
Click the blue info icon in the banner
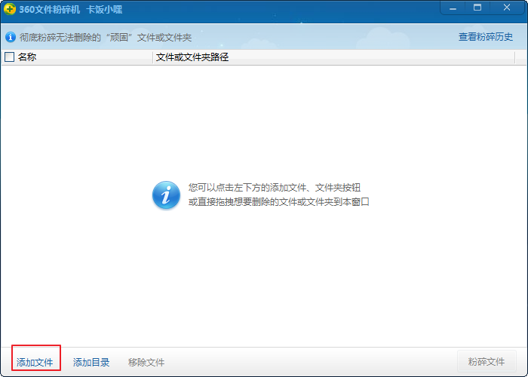pos(11,37)
